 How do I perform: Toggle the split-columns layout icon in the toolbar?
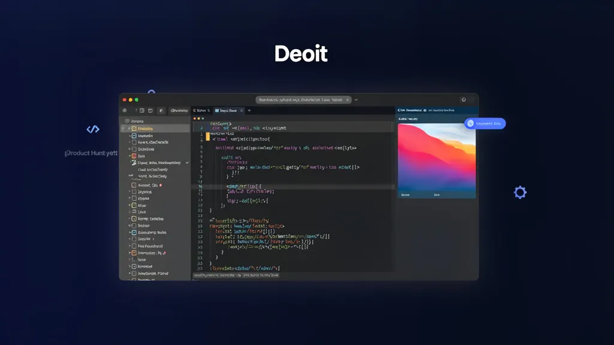(142, 111)
